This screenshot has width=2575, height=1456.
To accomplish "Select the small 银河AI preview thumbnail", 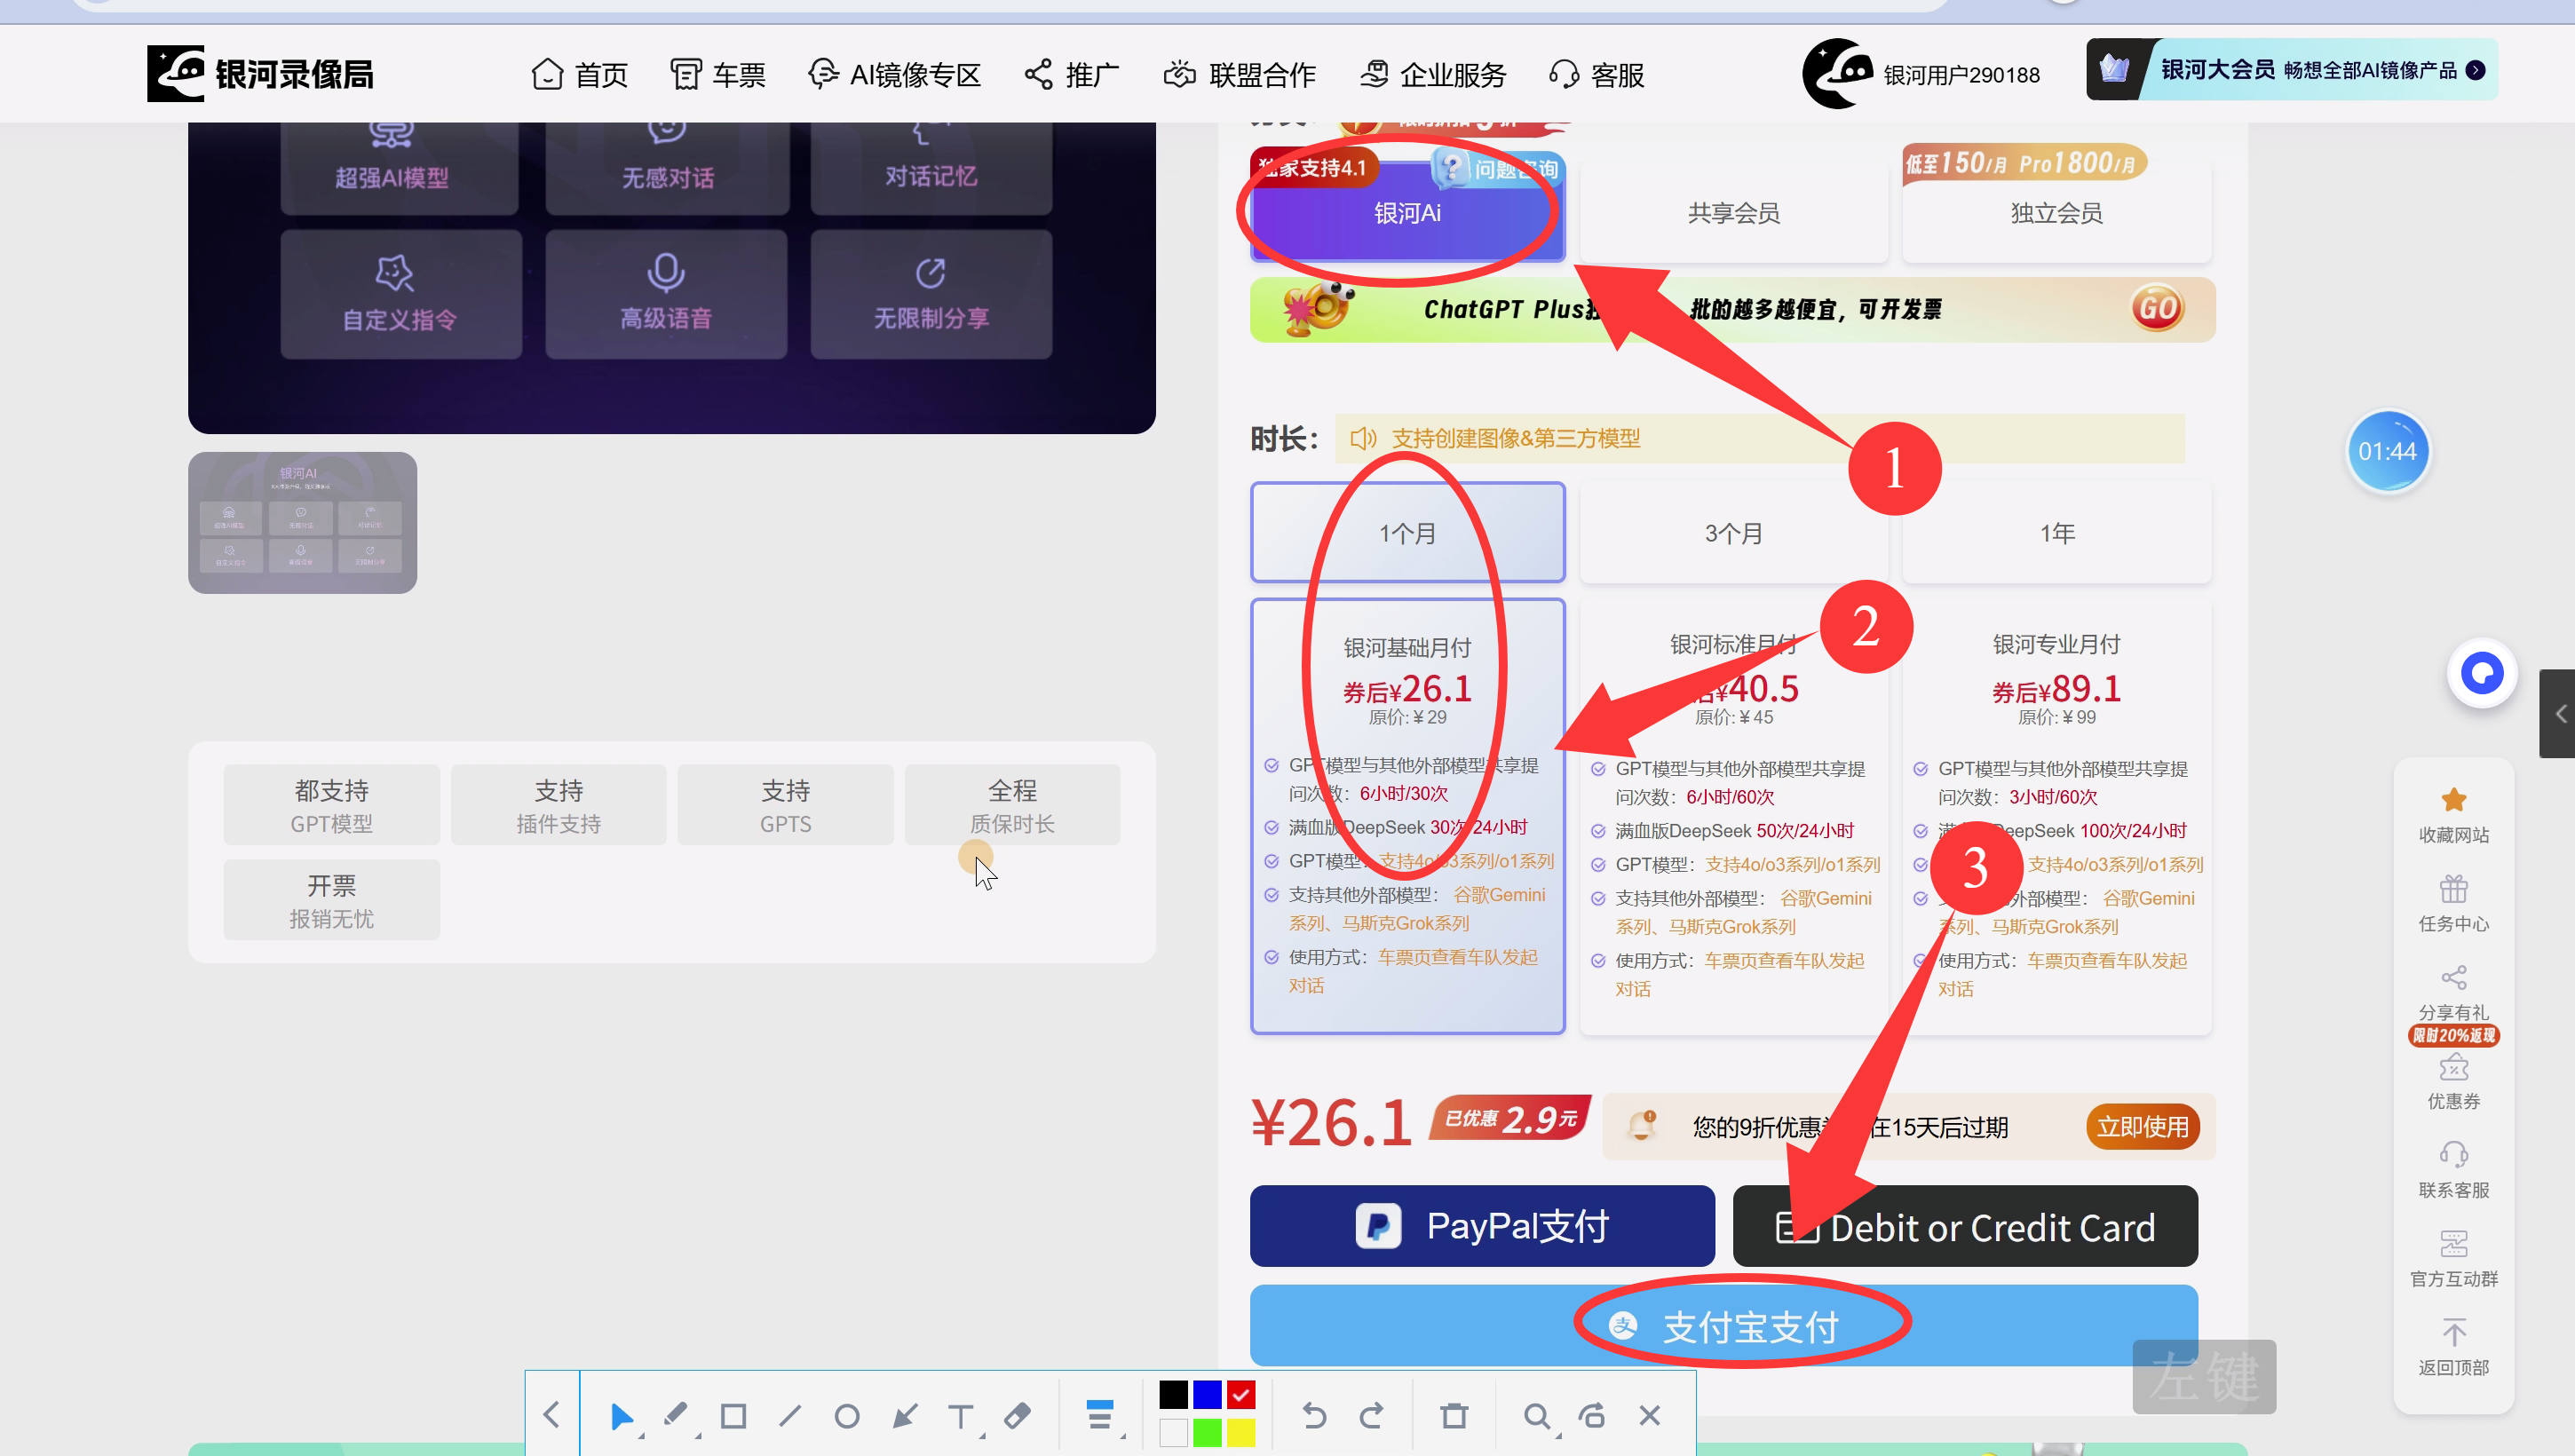I will [302, 522].
